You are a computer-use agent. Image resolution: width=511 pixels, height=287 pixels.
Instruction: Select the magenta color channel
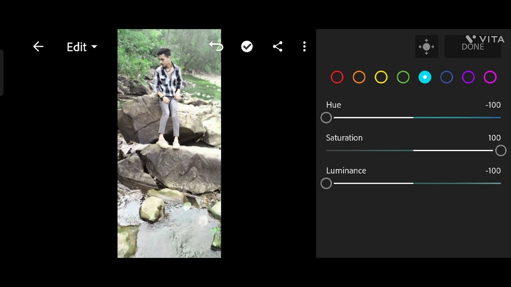(x=490, y=77)
